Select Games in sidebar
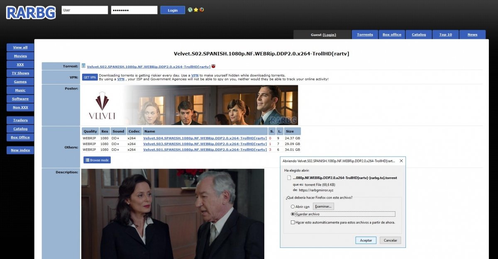Screen dimensions: 498x259 pos(20,82)
